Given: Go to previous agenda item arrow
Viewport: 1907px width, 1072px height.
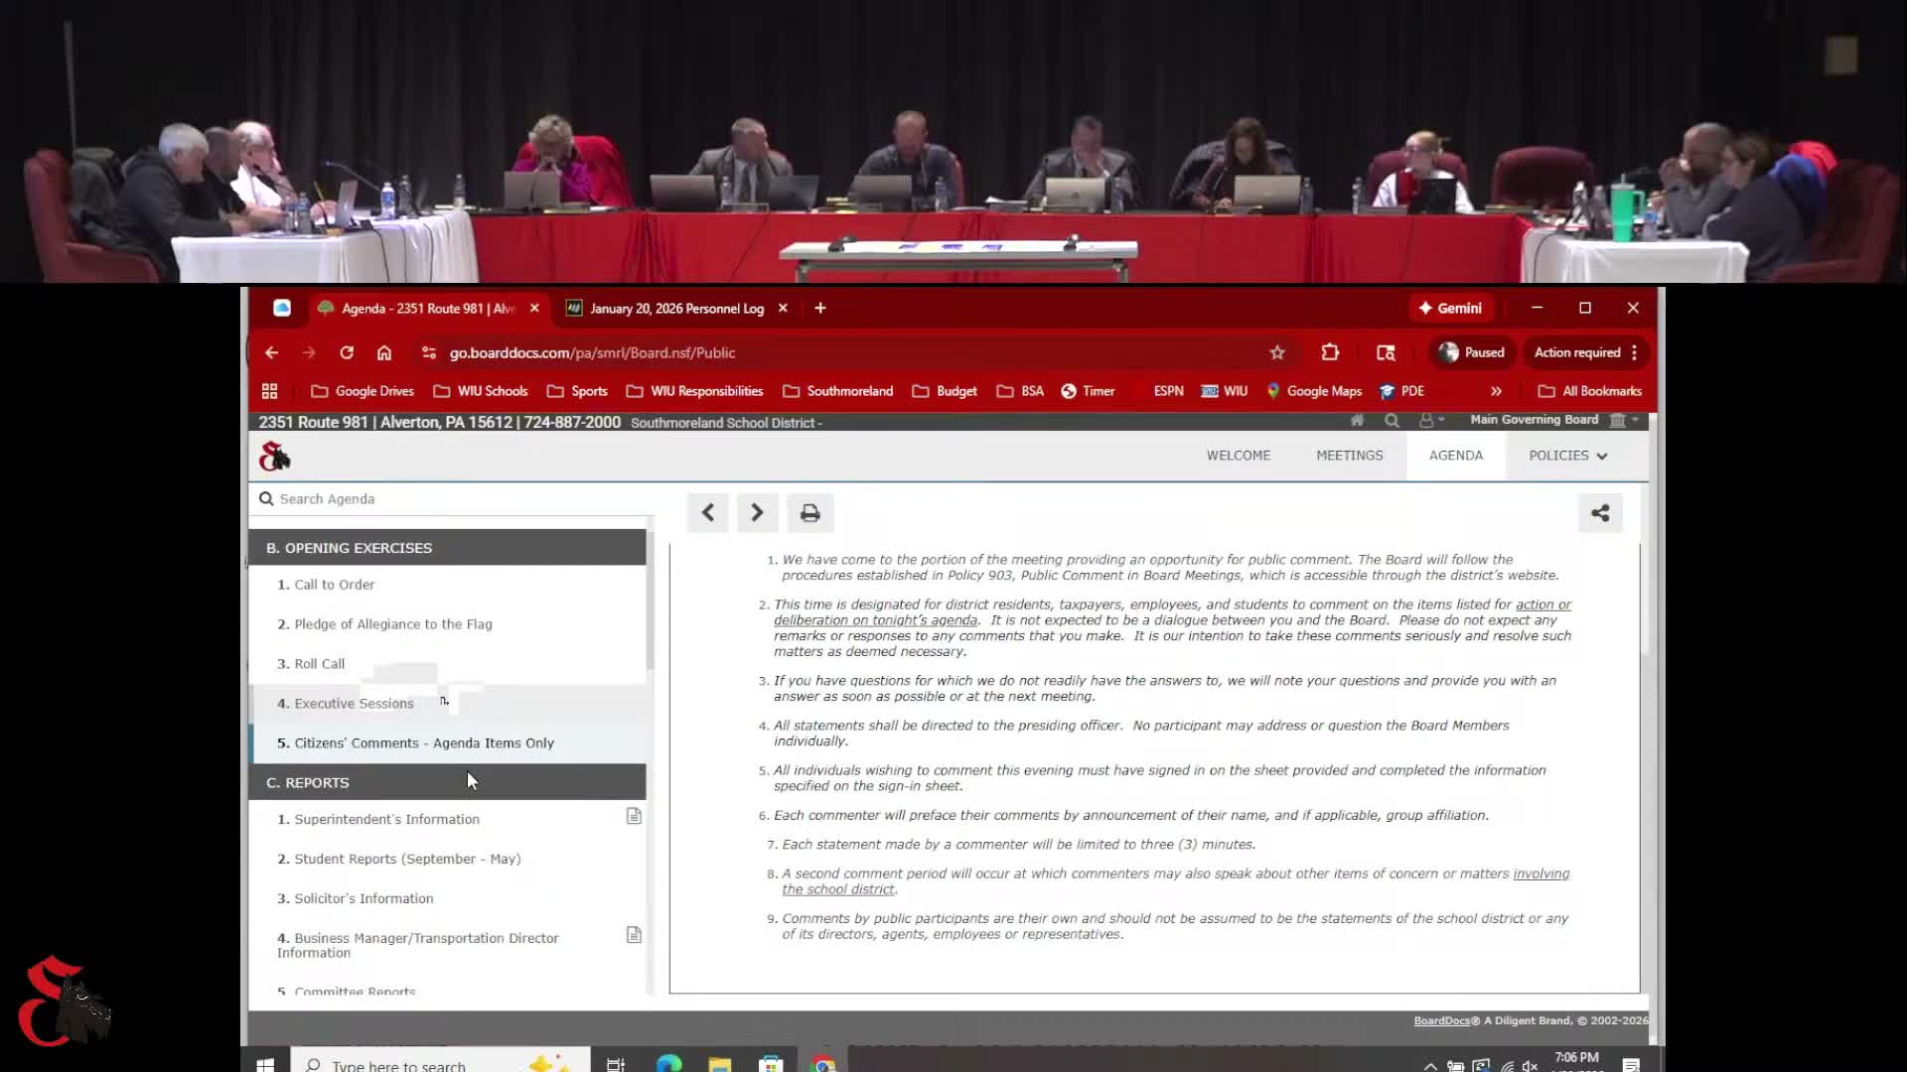Looking at the screenshot, I should [x=707, y=513].
